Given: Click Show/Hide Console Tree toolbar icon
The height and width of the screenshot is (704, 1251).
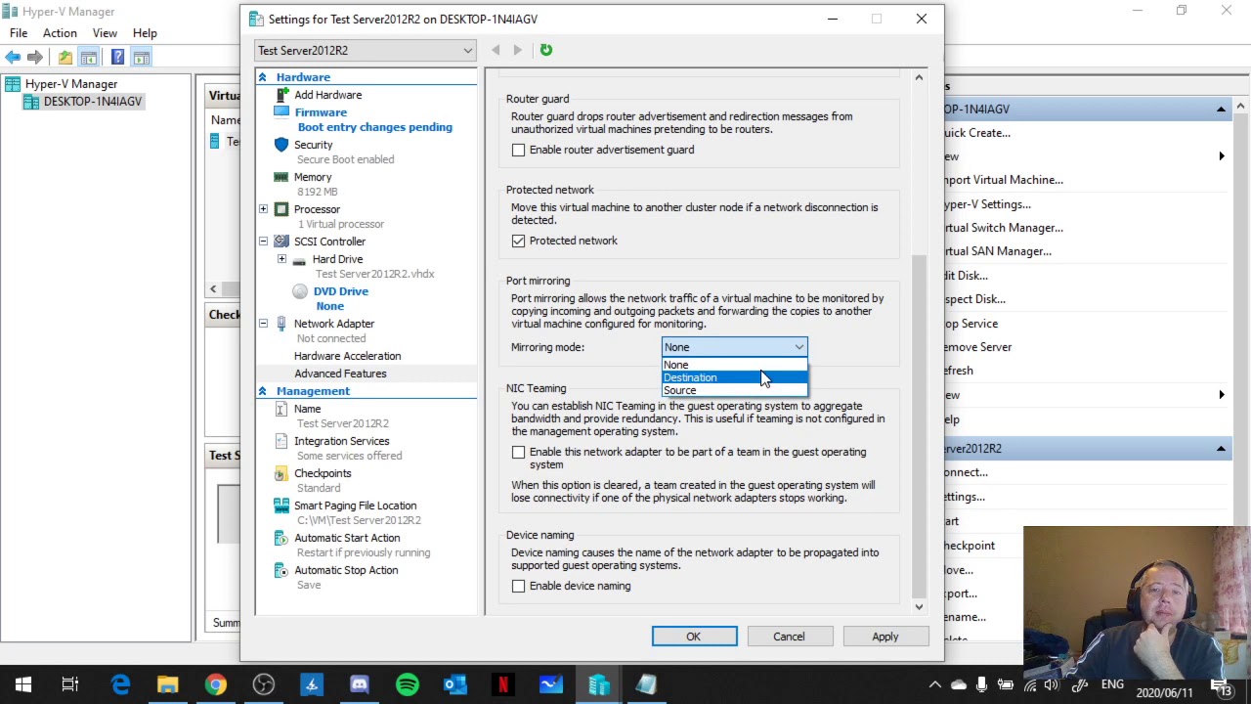Looking at the screenshot, I should click(89, 58).
